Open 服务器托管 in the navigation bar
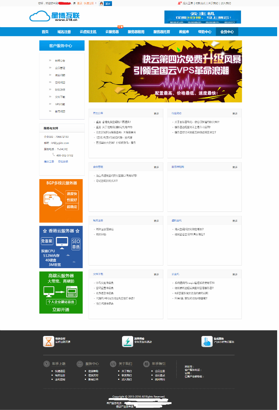 [162, 32]
